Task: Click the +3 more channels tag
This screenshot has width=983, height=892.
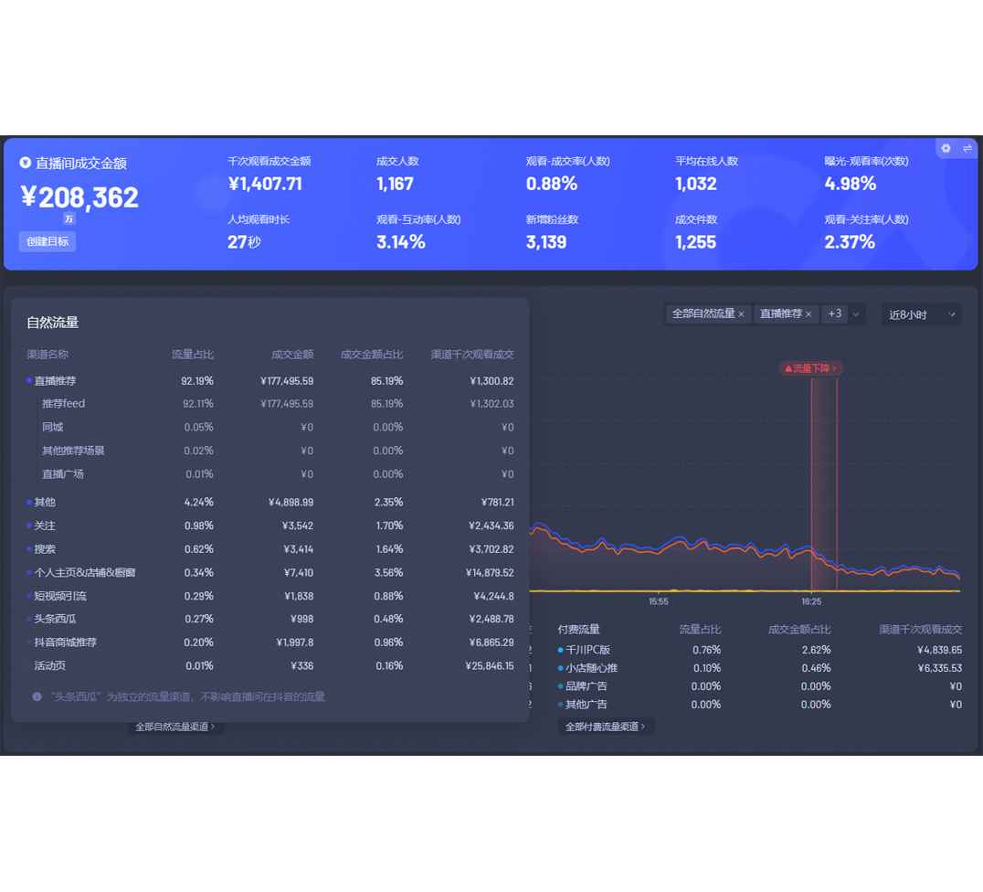Action: pyautogui.click(x=834, y=313)
